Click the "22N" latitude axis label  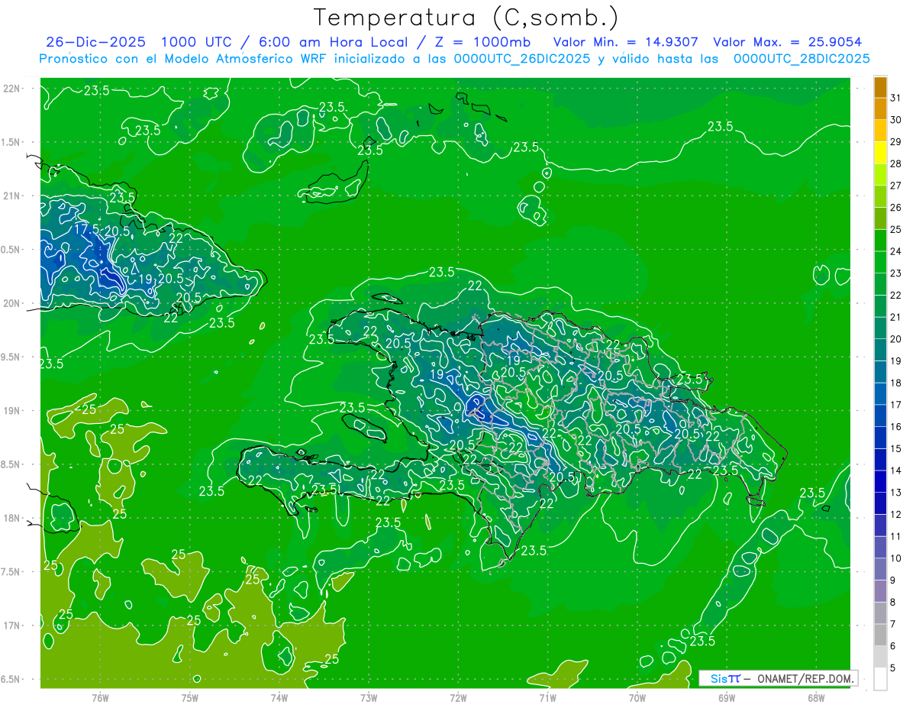coord(11,89)
